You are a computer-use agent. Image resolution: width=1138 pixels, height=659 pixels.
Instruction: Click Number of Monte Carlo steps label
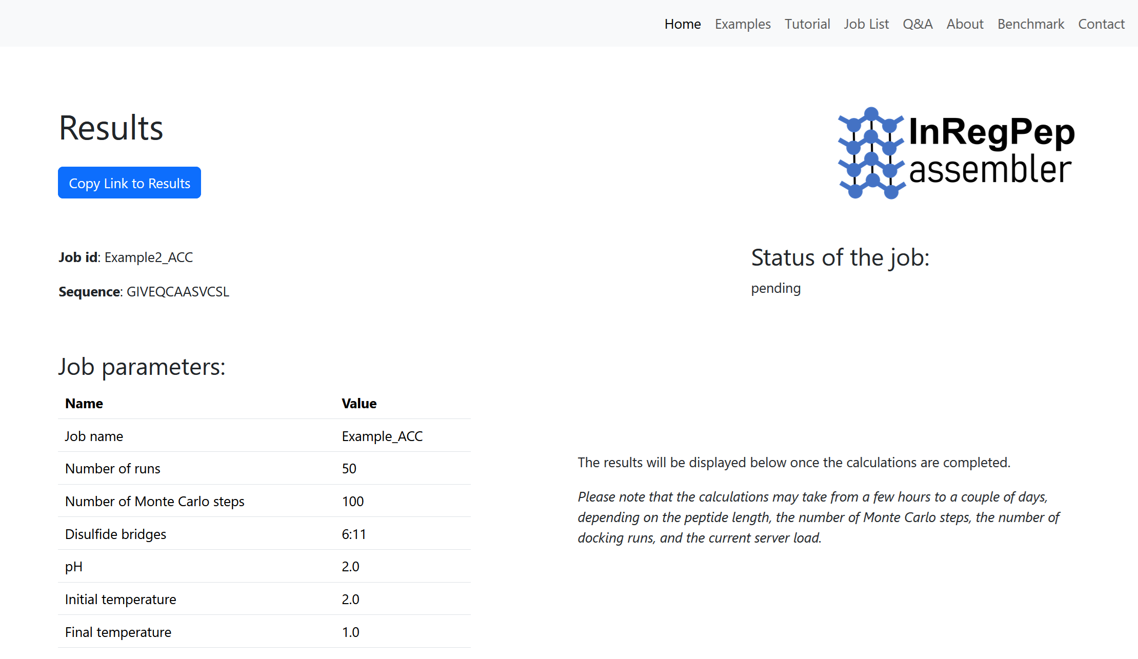coord(155,502)
